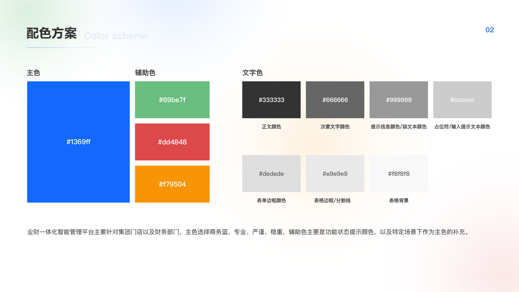Click the dark #333333 text color swatch
This screenshot has height=292, width=519.
coord(271,100)
